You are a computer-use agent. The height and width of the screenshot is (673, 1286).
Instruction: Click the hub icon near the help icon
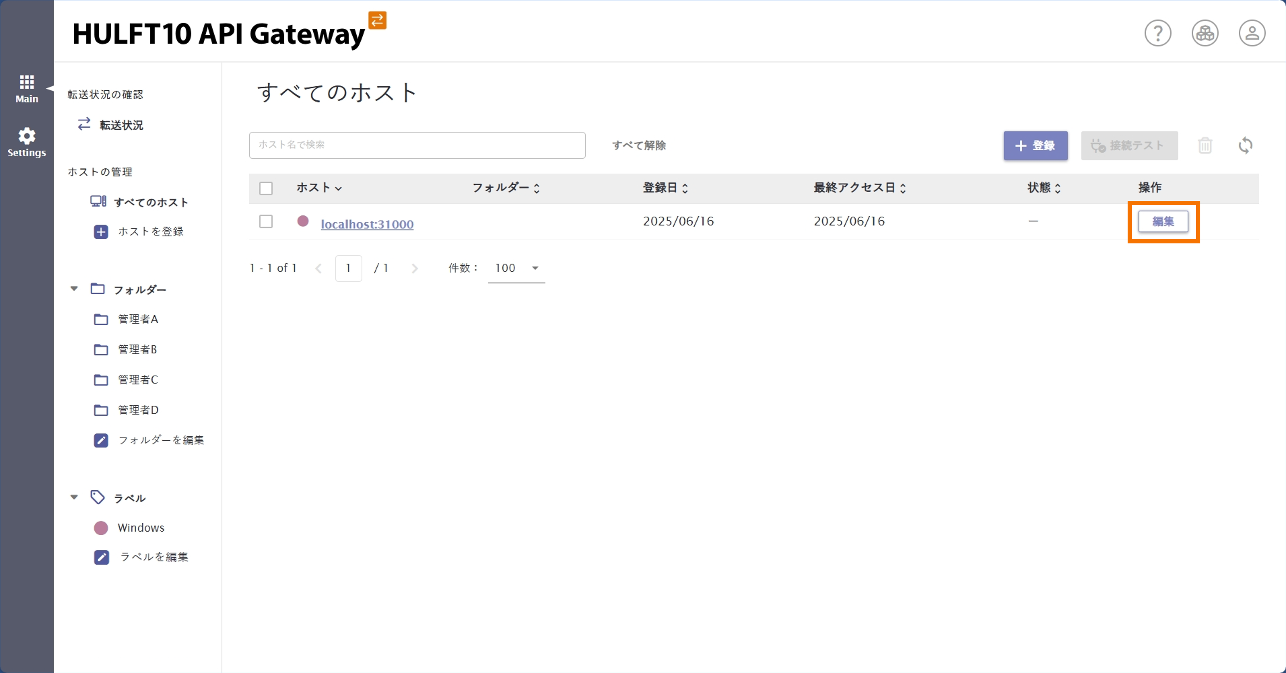pos(1205,33)
